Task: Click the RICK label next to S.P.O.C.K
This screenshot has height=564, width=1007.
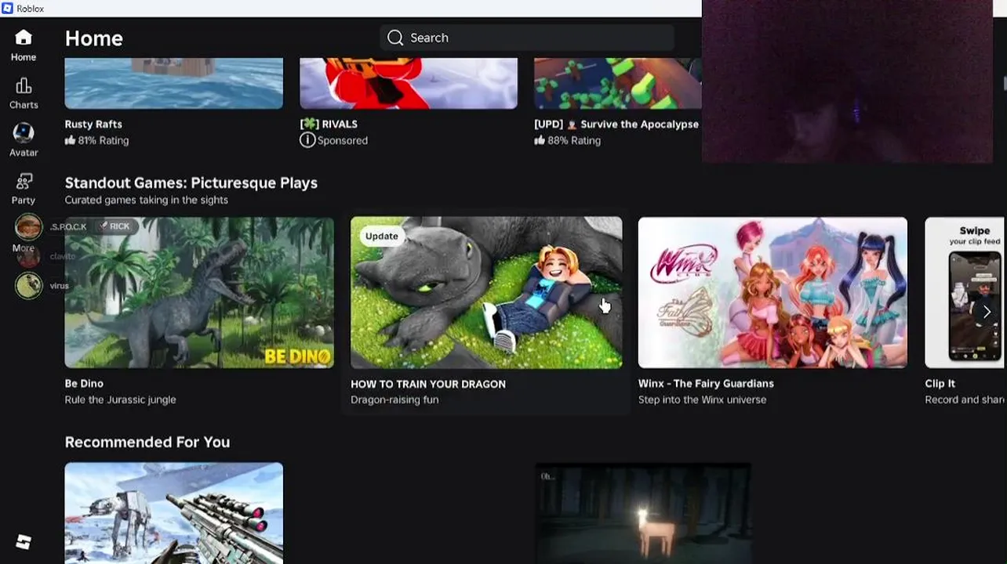Action: click(x=116, y=226)
